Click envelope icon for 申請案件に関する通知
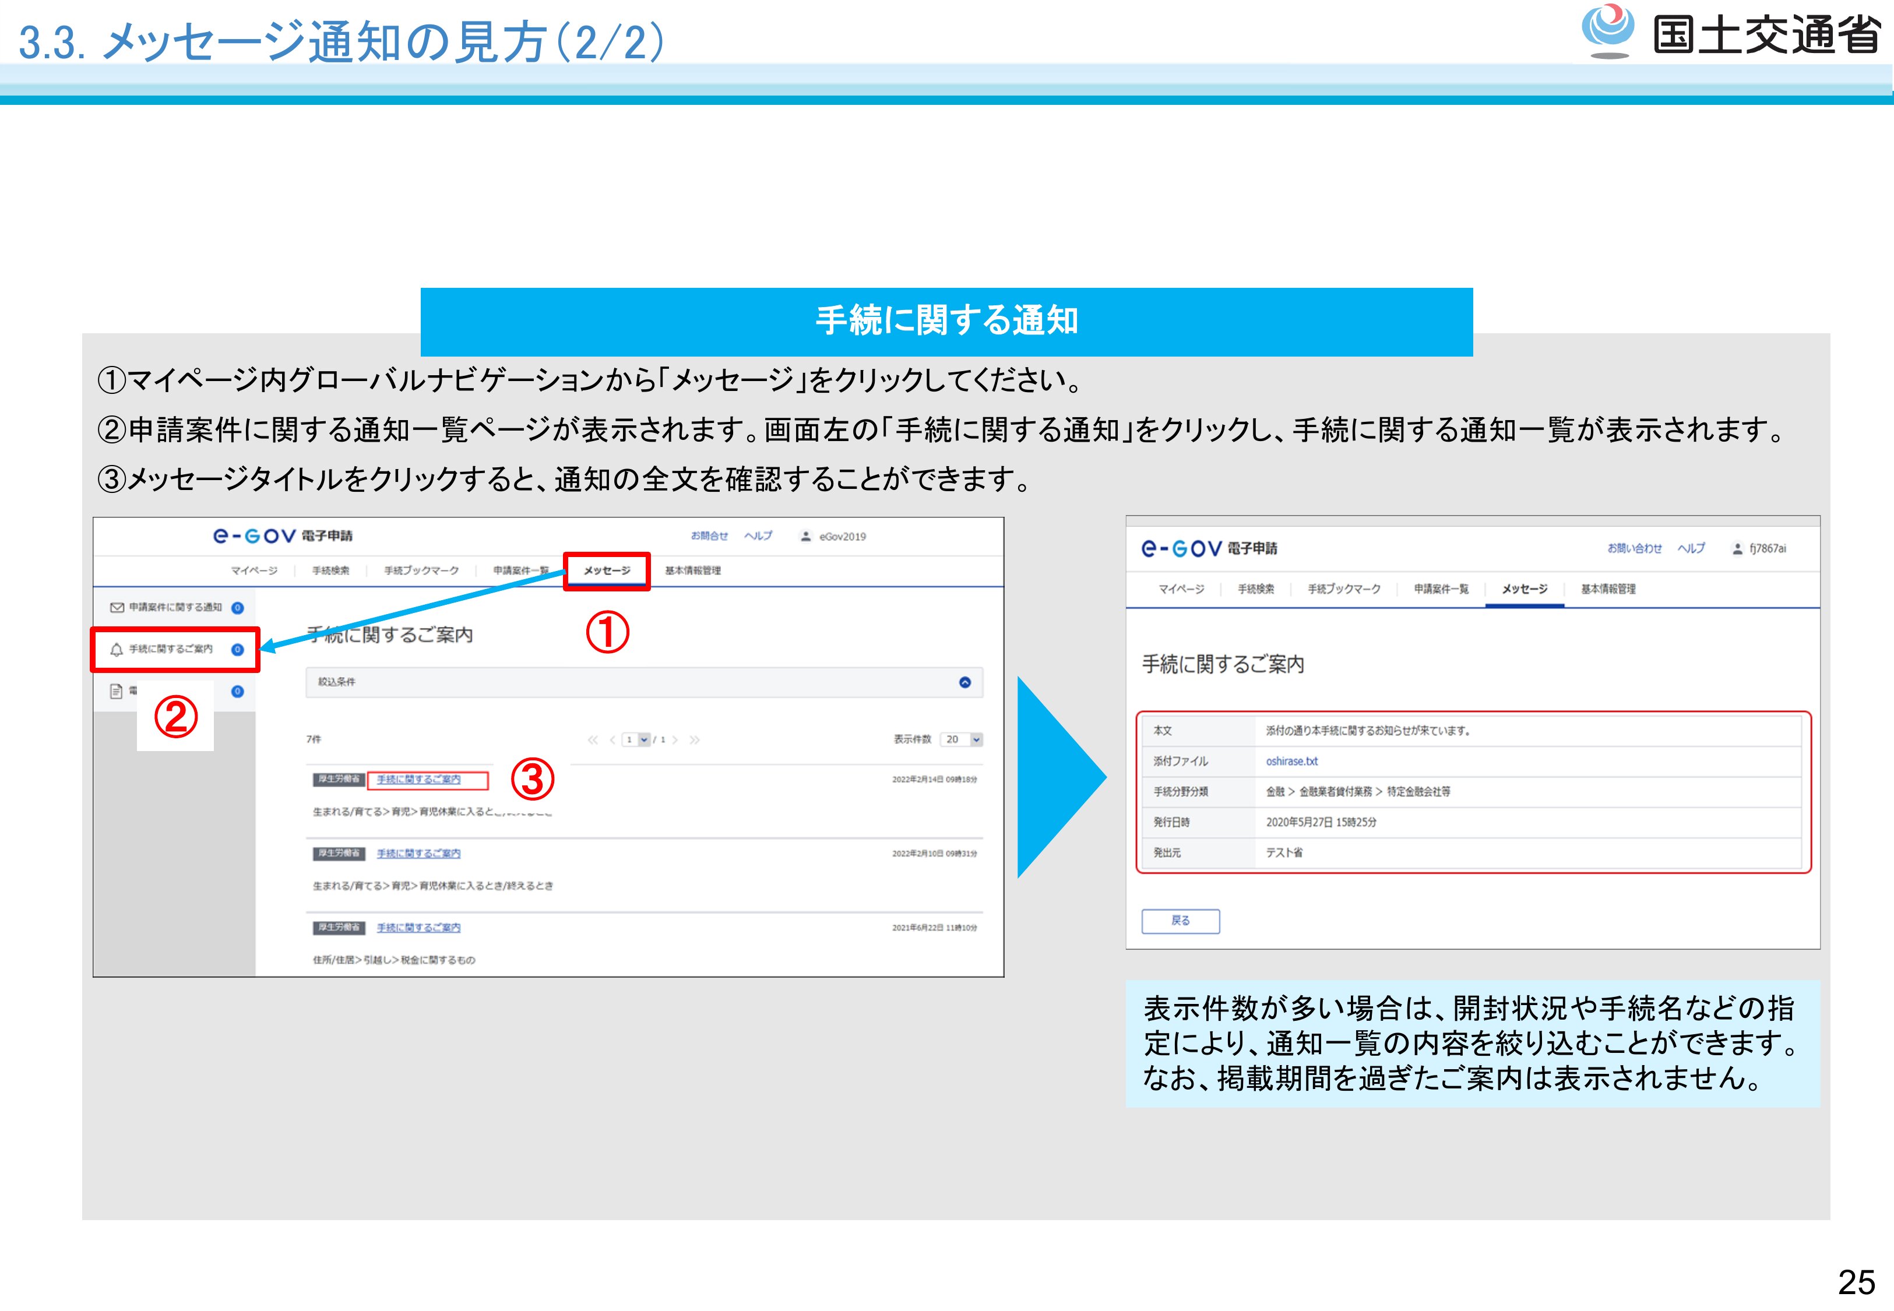This screenshot has width=1894, height=1311. [117, 608]
